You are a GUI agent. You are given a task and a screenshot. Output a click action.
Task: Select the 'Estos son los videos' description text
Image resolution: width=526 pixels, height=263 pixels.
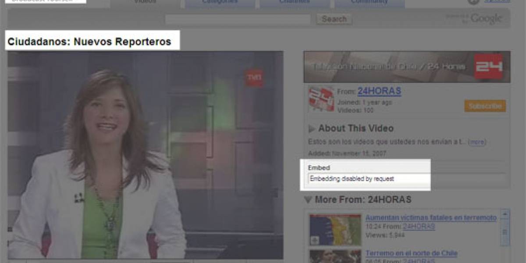pyautogui.click(x=387, y=142)
